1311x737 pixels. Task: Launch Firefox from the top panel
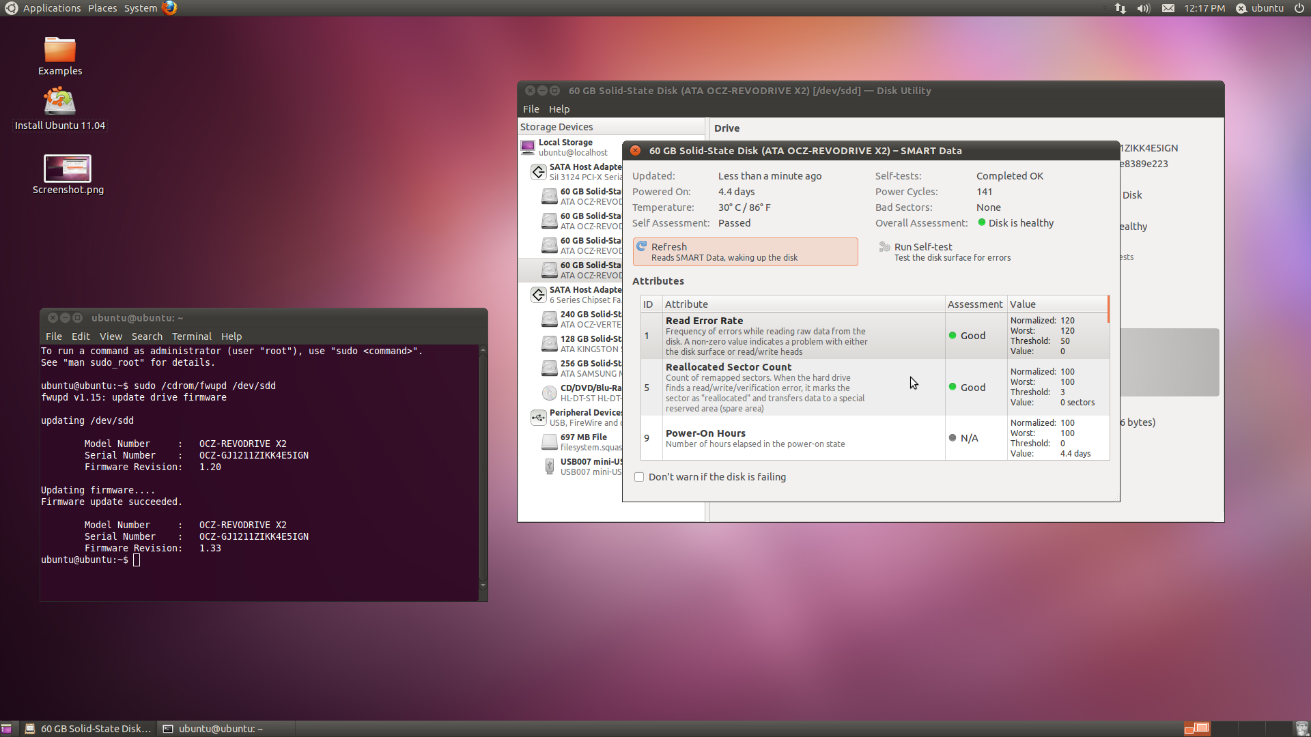(169, 8)
